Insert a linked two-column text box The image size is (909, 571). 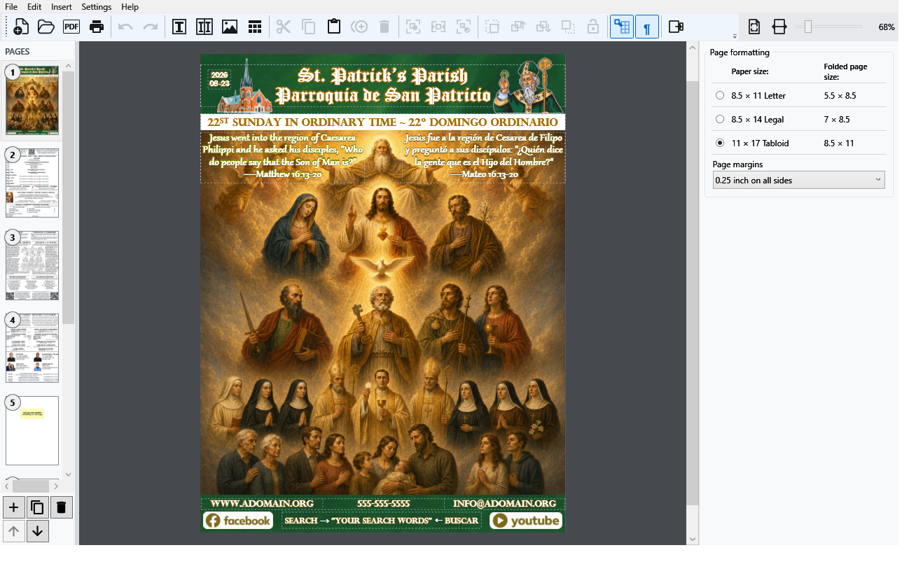204,27
